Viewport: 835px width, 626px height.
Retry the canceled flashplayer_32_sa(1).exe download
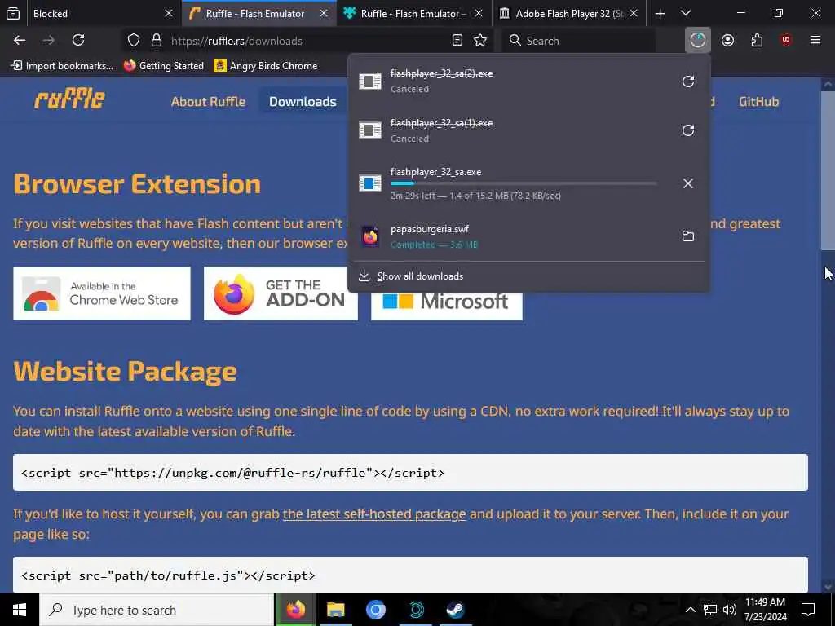point(688,130)
